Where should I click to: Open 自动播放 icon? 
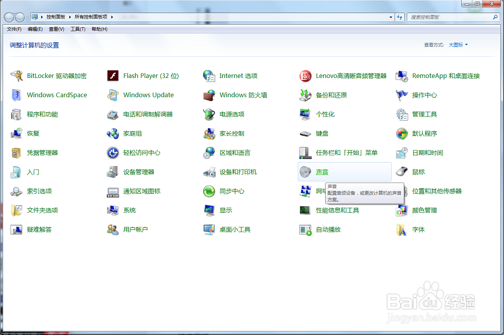[305, 230]
